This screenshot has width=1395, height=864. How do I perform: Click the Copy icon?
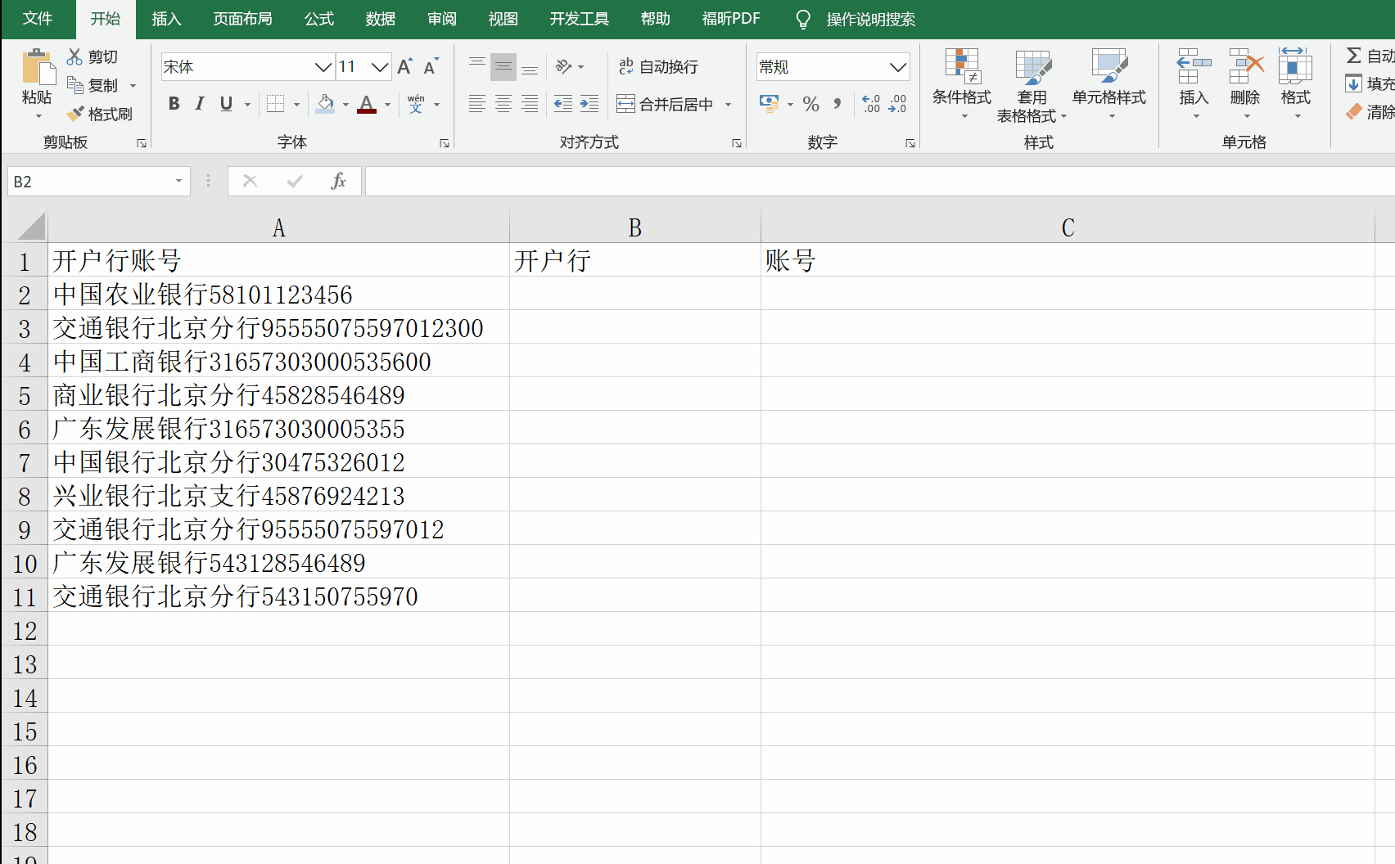click(74, 85)
